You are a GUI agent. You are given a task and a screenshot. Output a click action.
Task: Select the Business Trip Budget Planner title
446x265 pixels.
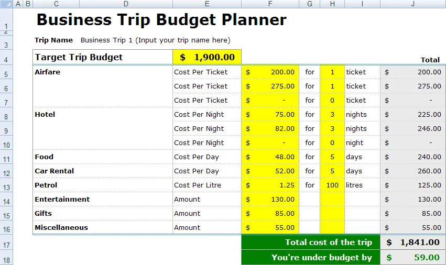161,20
